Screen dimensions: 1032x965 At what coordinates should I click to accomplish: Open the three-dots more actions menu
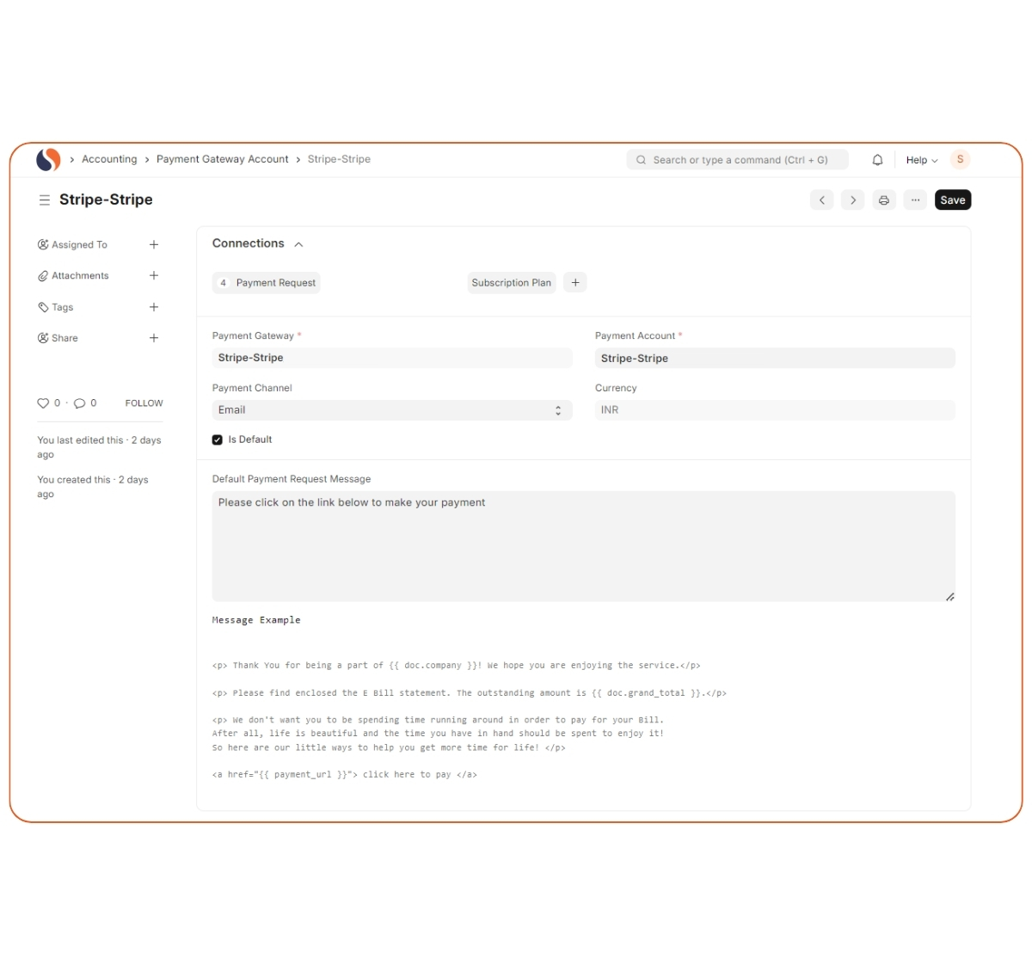[915, 200]
